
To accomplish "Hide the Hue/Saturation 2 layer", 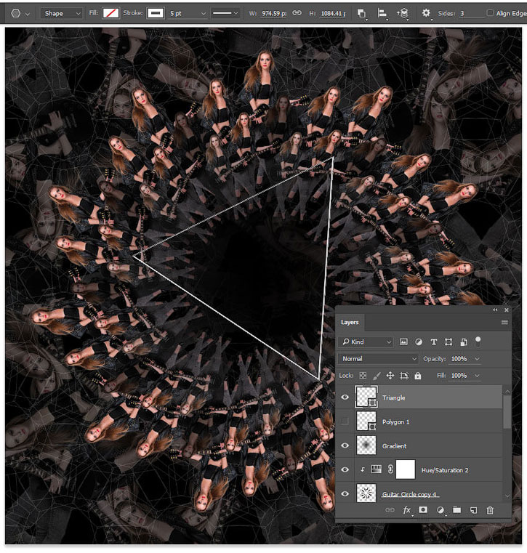I will pyautogui.click(x=345, y=469).
